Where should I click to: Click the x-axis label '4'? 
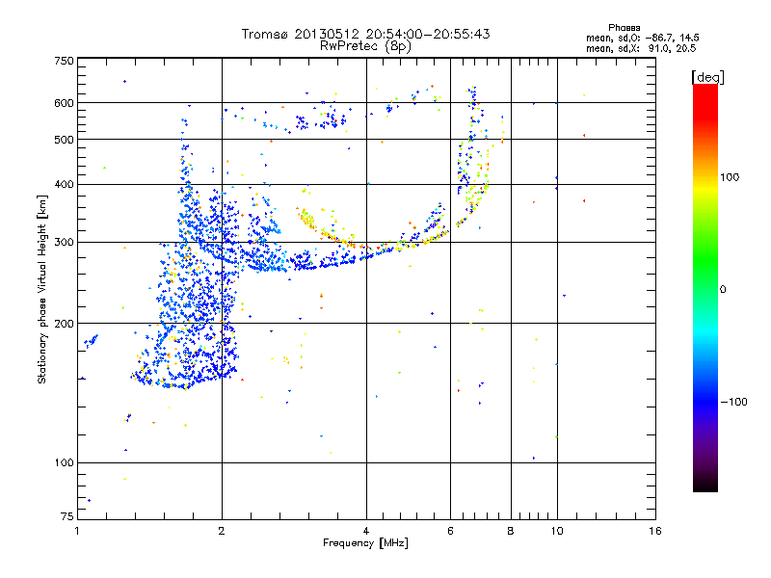coord(366,531)
